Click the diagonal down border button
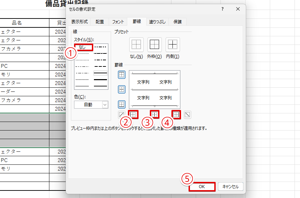This screenshot has height=198, width=300. point(187,115)
